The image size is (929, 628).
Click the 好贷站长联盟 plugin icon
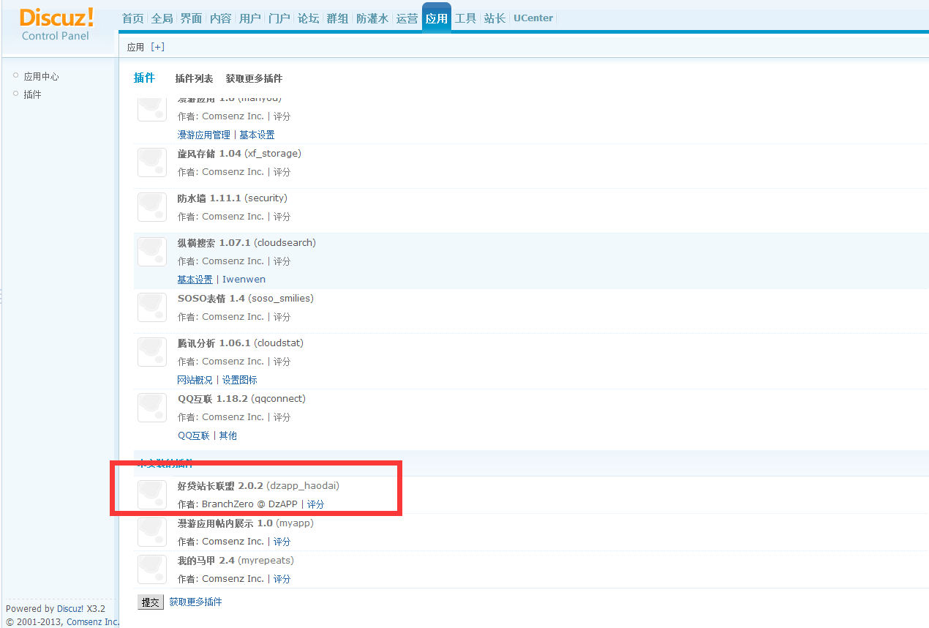click(152, 495)
